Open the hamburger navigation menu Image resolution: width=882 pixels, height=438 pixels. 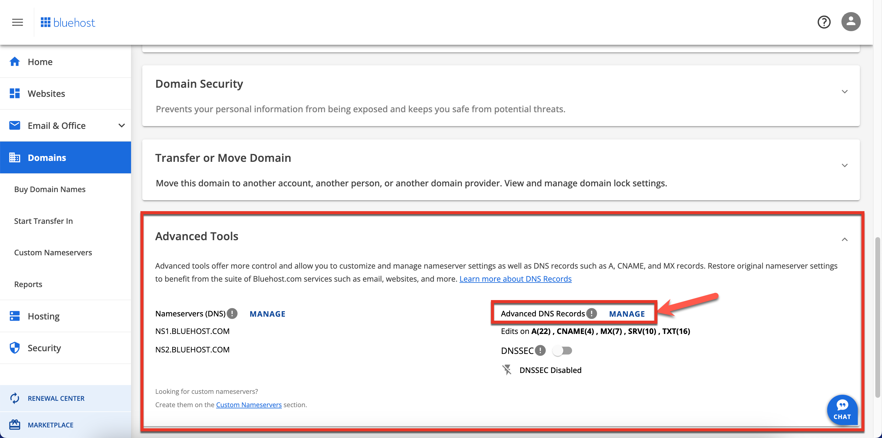(17, 22)
